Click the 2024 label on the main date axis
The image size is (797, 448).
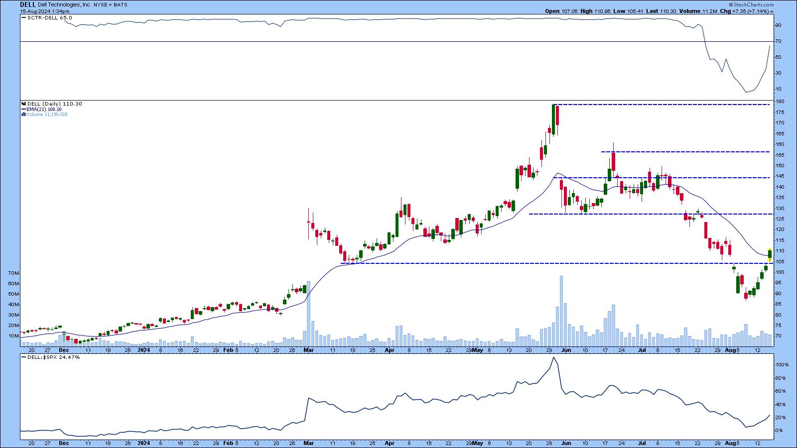click(144, 350)
